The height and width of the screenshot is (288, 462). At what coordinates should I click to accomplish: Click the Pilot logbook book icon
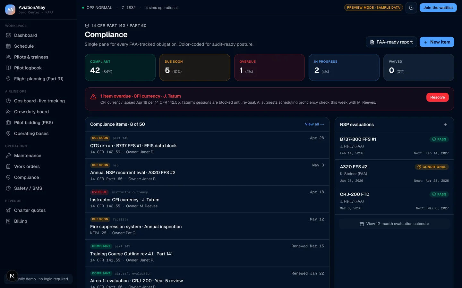pos(8,68)
